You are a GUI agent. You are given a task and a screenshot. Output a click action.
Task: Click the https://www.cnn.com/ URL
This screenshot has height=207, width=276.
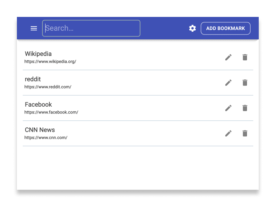pos(46,138)
